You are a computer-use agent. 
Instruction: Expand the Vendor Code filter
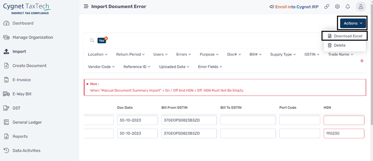pos(101,67)
